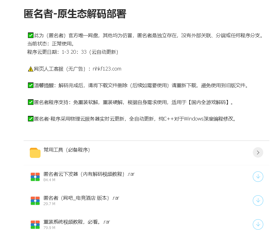Click the download arrow for 网吧_电竞酒店 版本 file
This screenshot has width=270, height=241.
coord(258,201)
